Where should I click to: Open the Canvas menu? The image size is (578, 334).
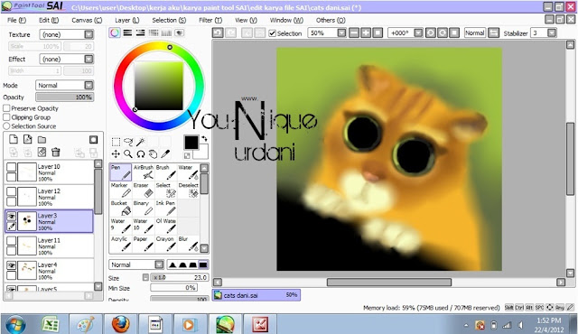pos(87,20)
